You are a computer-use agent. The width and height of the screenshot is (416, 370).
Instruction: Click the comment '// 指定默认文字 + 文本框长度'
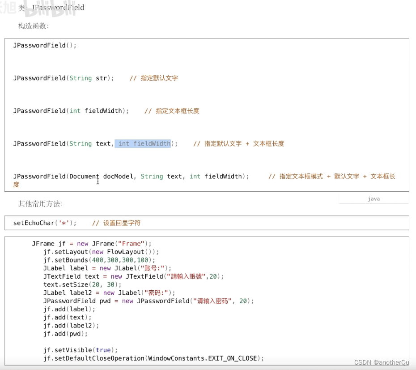(x=238, y=144)
